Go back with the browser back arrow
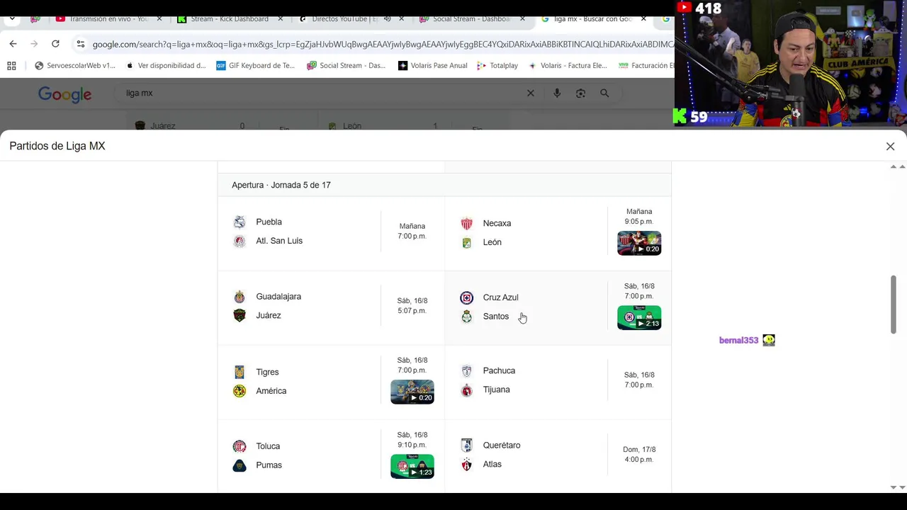Screen dimensions: 907x510 pyautogui.click(x=13, y=44)
